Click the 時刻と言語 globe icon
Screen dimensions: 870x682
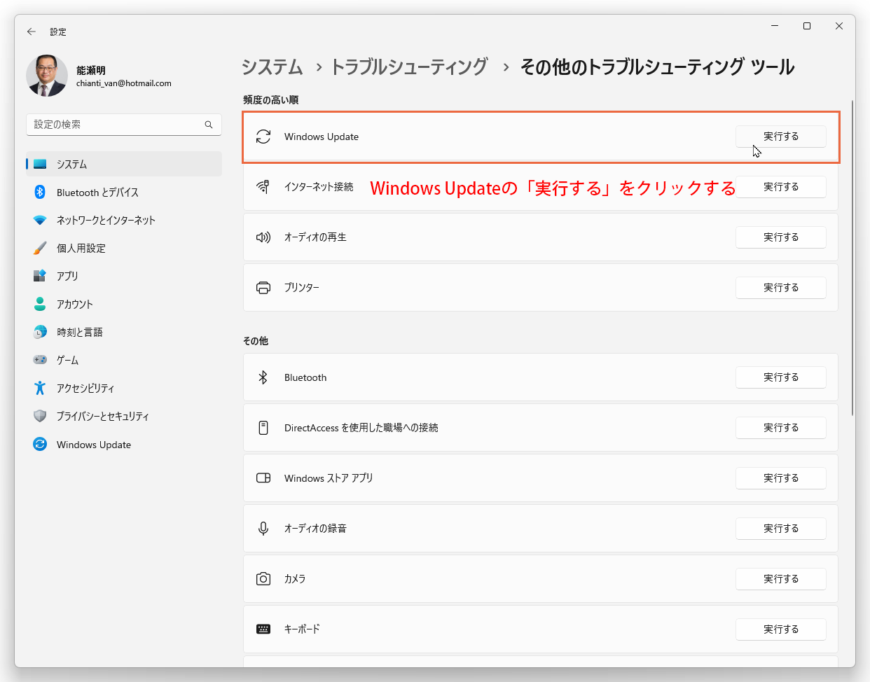pyautogui.click(x=40, y=332)
